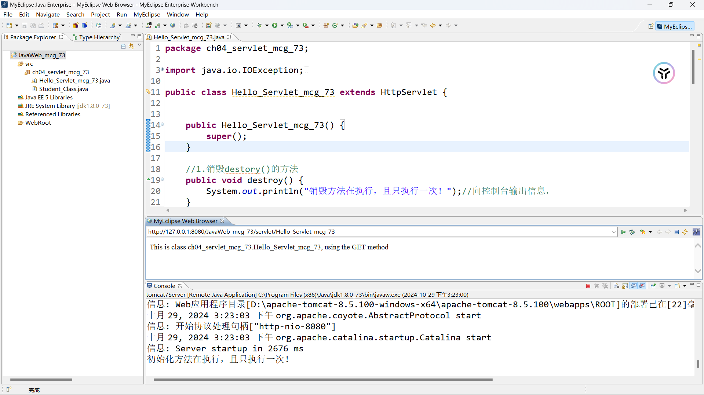Click the Open Perspective icon

[x=651, y=26]
